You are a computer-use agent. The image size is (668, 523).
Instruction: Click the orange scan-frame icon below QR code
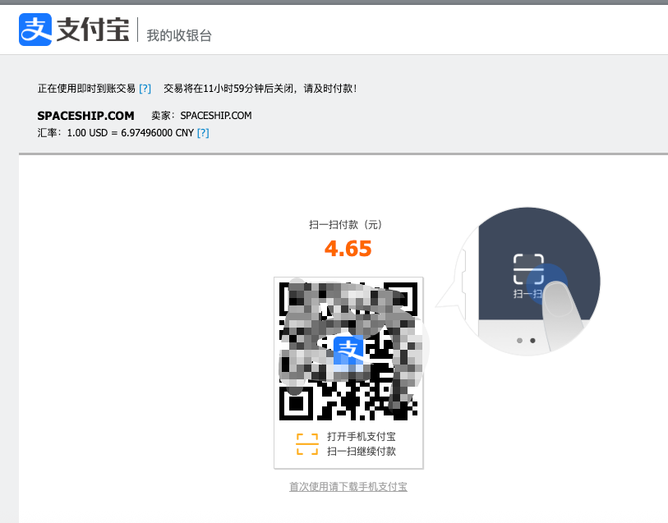coord(306,444)
